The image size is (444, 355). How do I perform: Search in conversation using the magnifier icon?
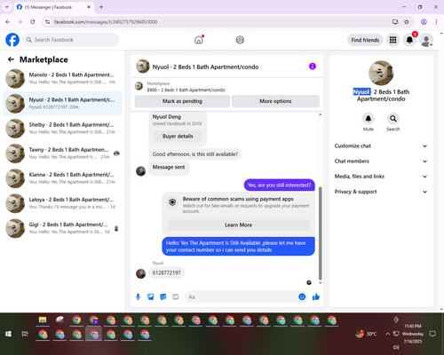[x=393, y=119]
